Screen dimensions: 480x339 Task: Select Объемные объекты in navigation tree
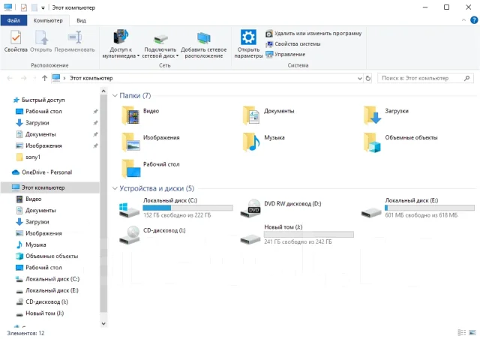pos(46,256)
